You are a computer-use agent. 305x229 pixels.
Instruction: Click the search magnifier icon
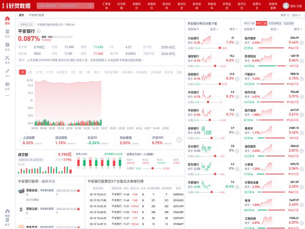coord(90,6)
